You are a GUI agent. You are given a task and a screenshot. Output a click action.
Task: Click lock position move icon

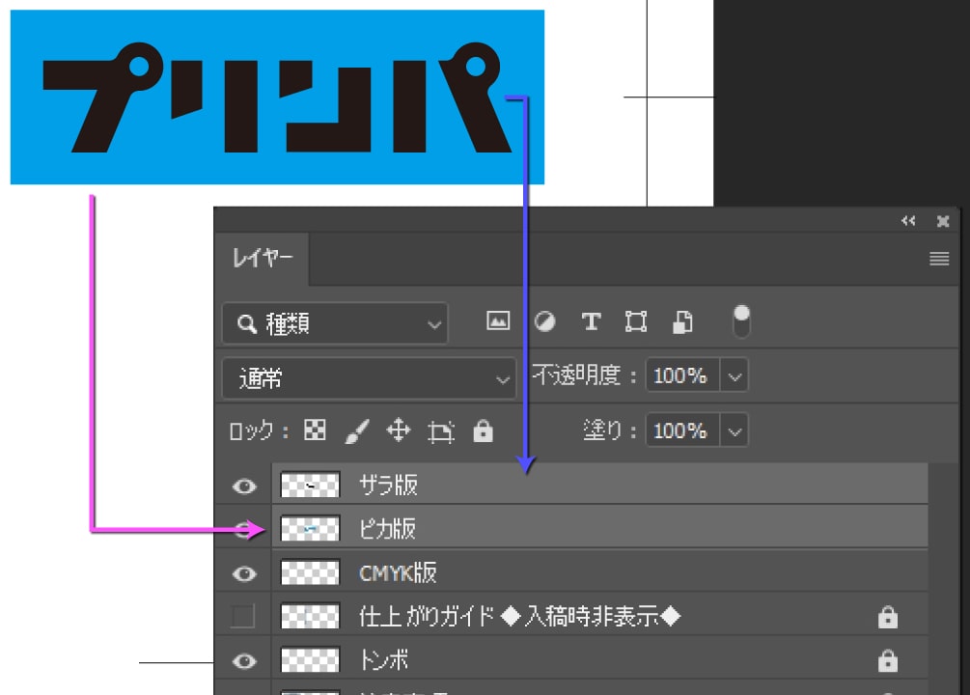(399, 431)
